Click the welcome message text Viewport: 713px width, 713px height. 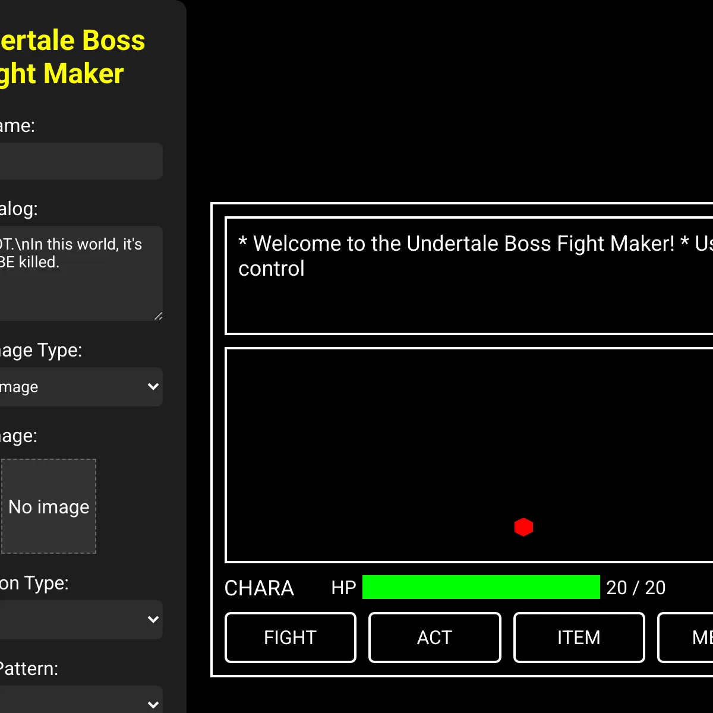tap(475, 256)
